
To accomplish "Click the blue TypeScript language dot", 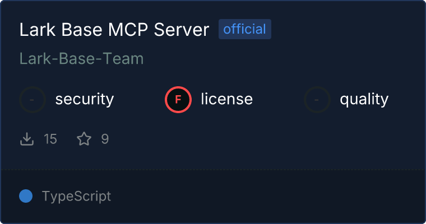I will coord(26,197).
